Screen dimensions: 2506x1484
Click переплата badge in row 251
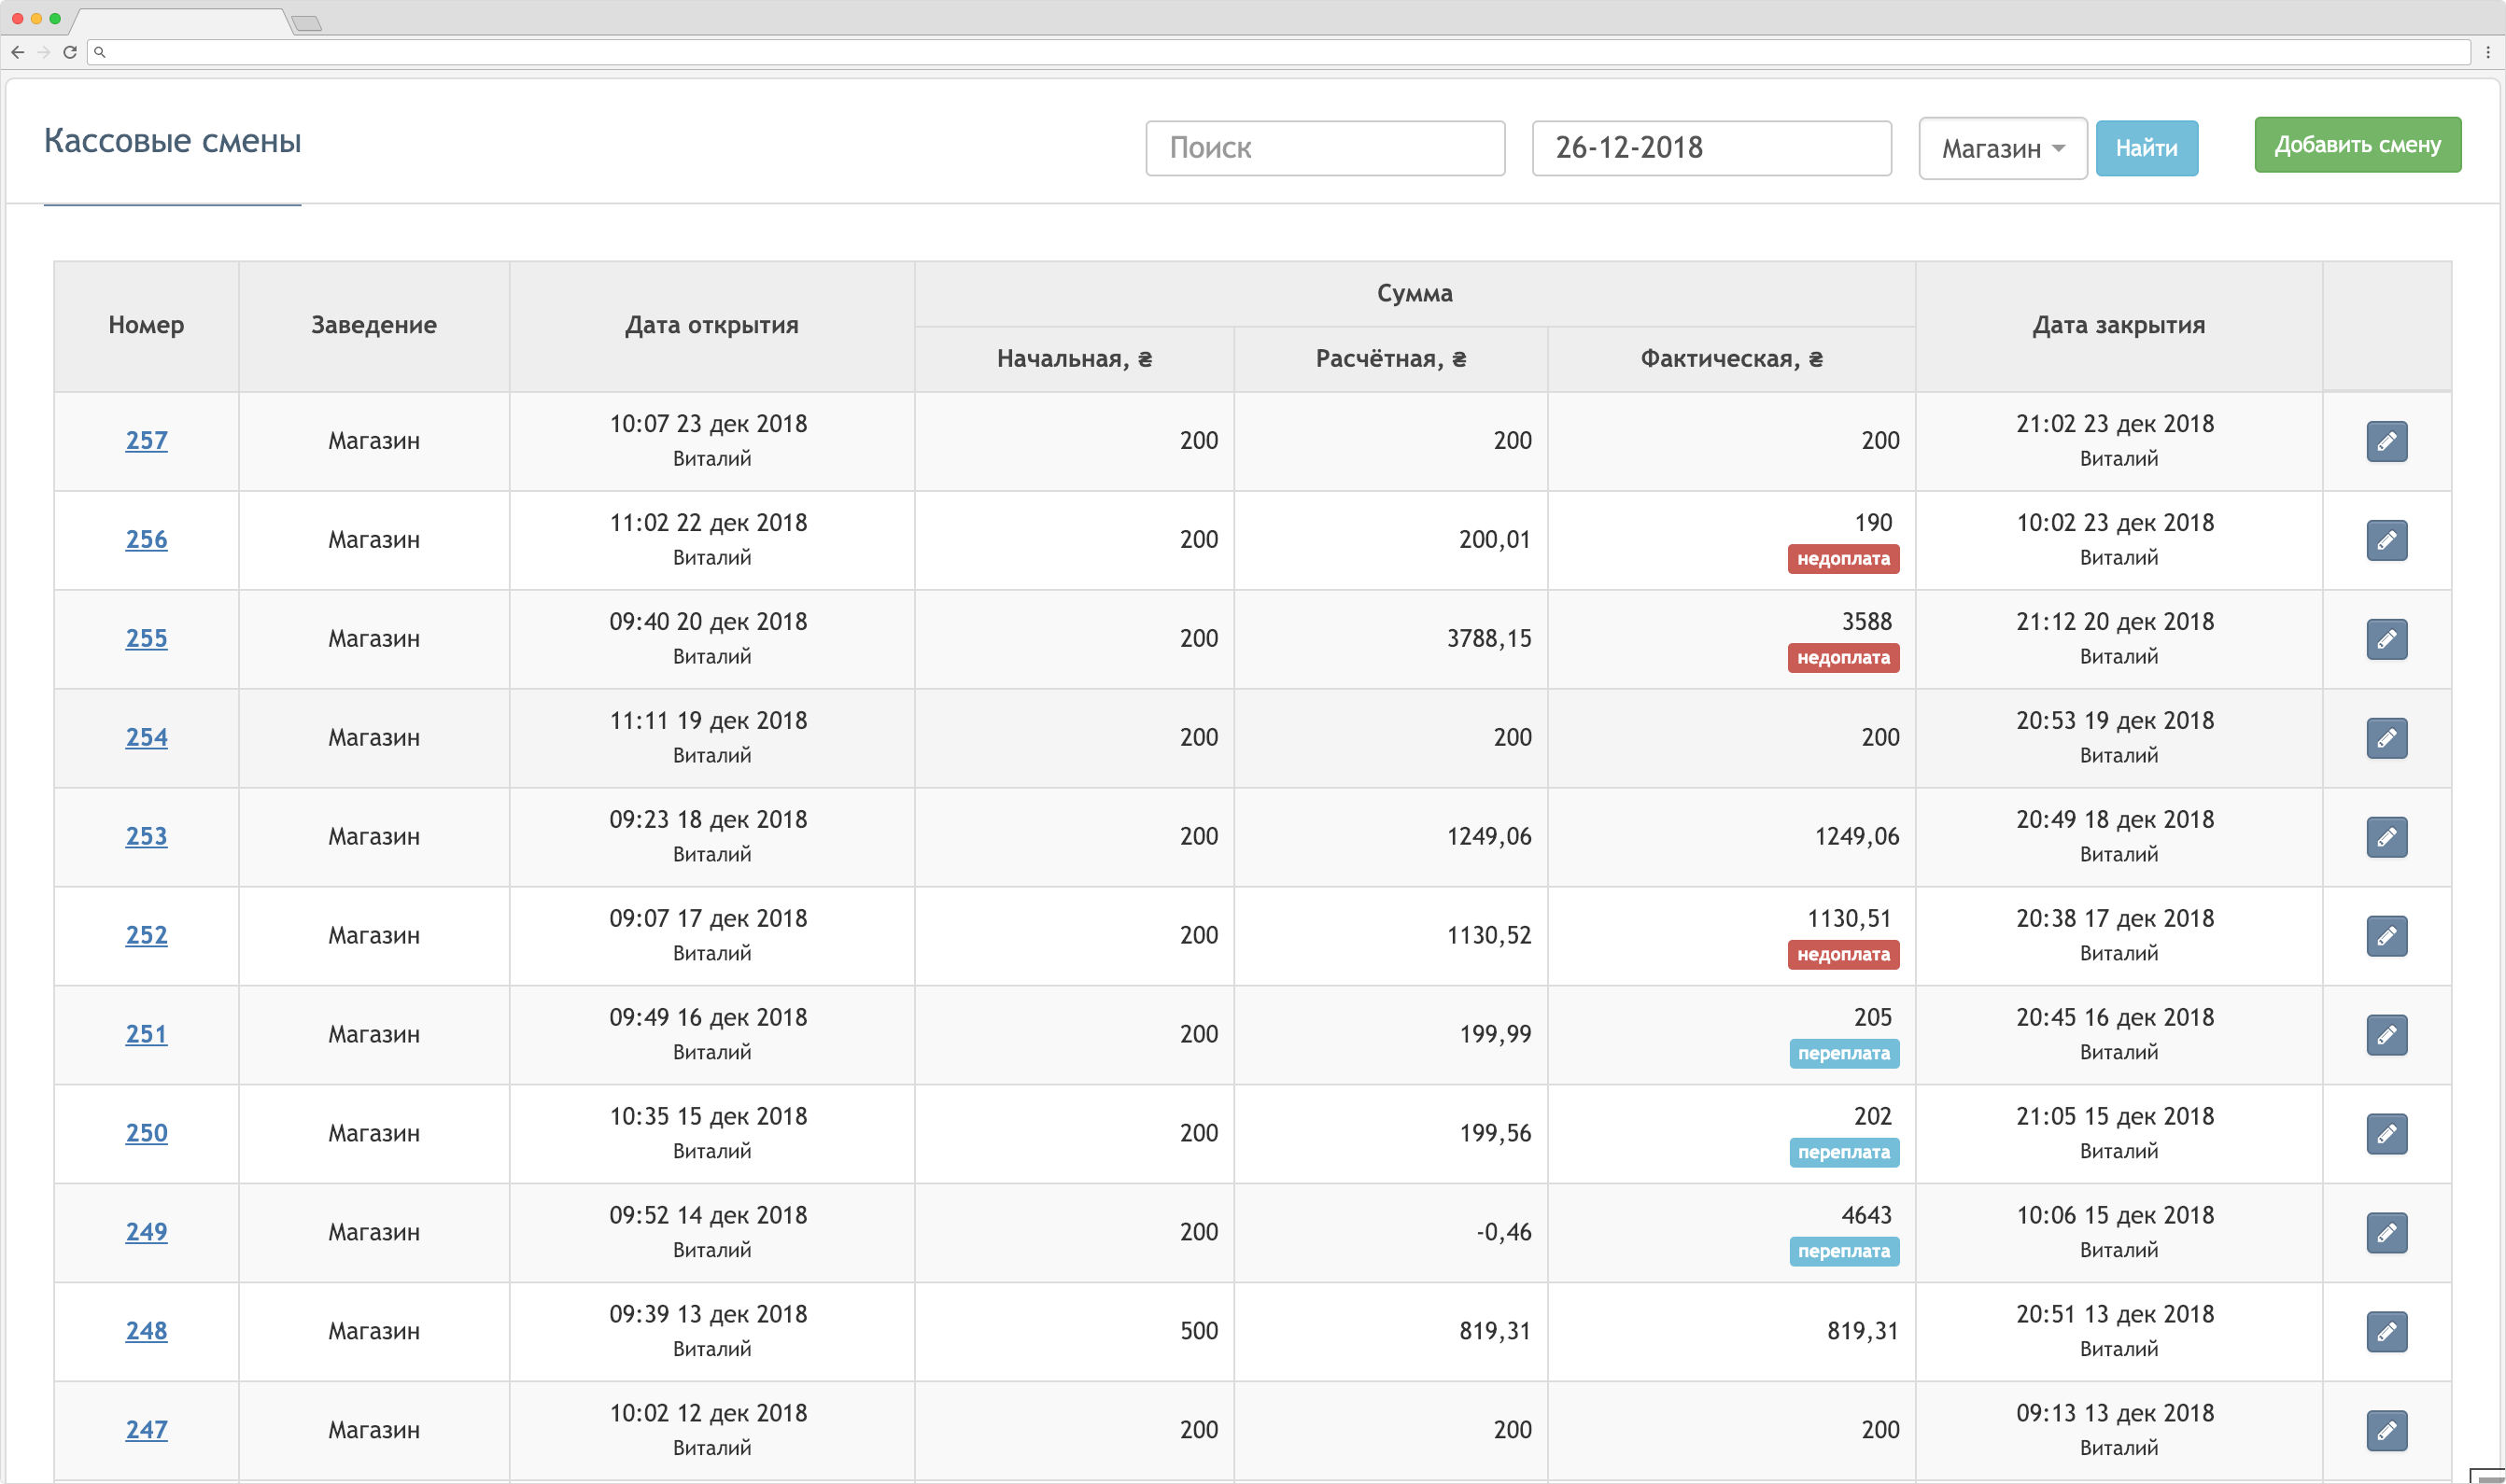[1844, 1054]
